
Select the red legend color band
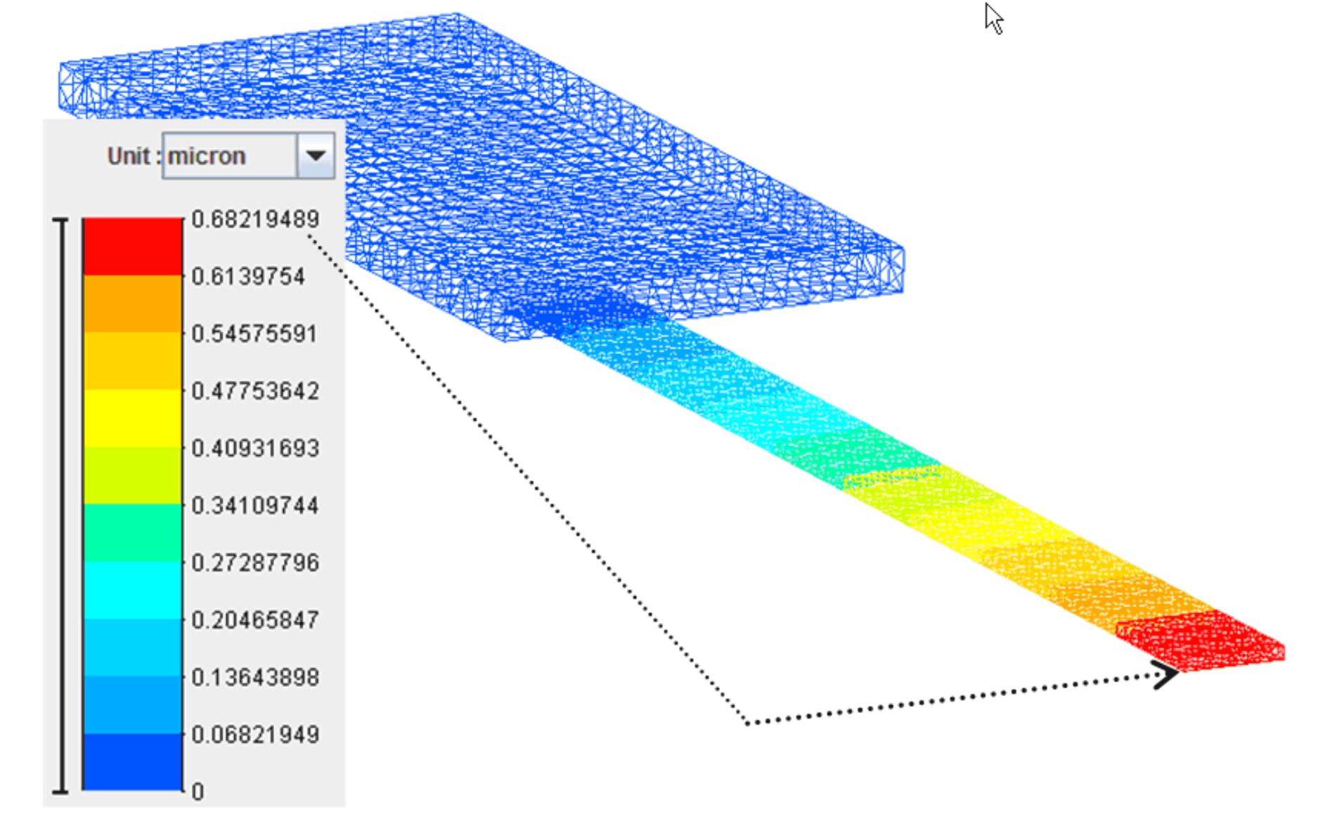click(132, 246)
